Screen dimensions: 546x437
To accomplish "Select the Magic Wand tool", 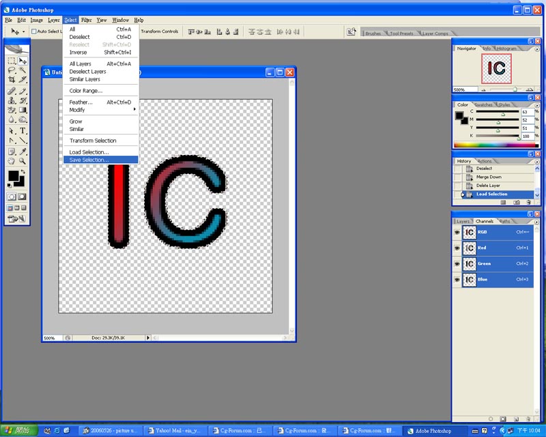I will (x=23, y=70).
